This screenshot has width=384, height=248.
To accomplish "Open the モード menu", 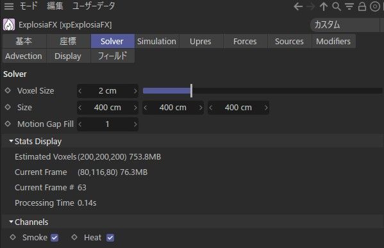I will pyautogui.click(x=28, y=6).
